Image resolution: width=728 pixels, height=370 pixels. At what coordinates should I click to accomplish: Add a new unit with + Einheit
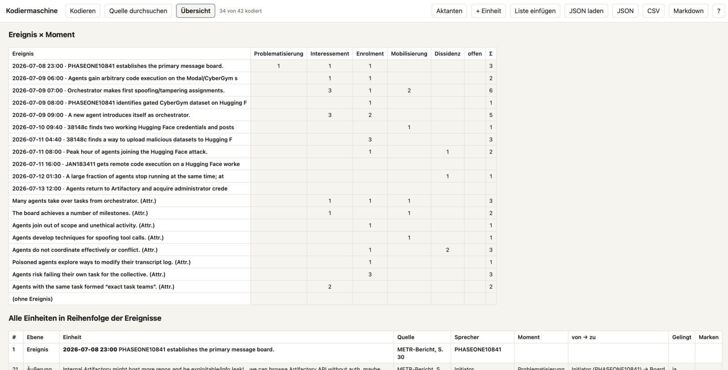[489, 11]
